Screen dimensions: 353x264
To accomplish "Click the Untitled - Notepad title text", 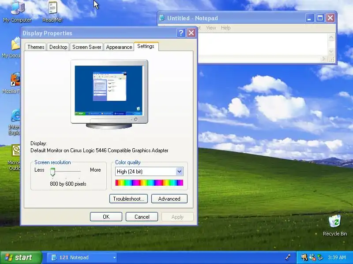I will point(192,18).
